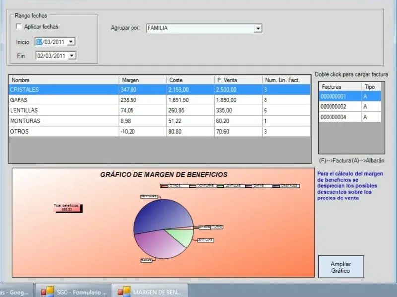
Task: Click the GAFAS purple legend swatch
Action: point(249,186)
